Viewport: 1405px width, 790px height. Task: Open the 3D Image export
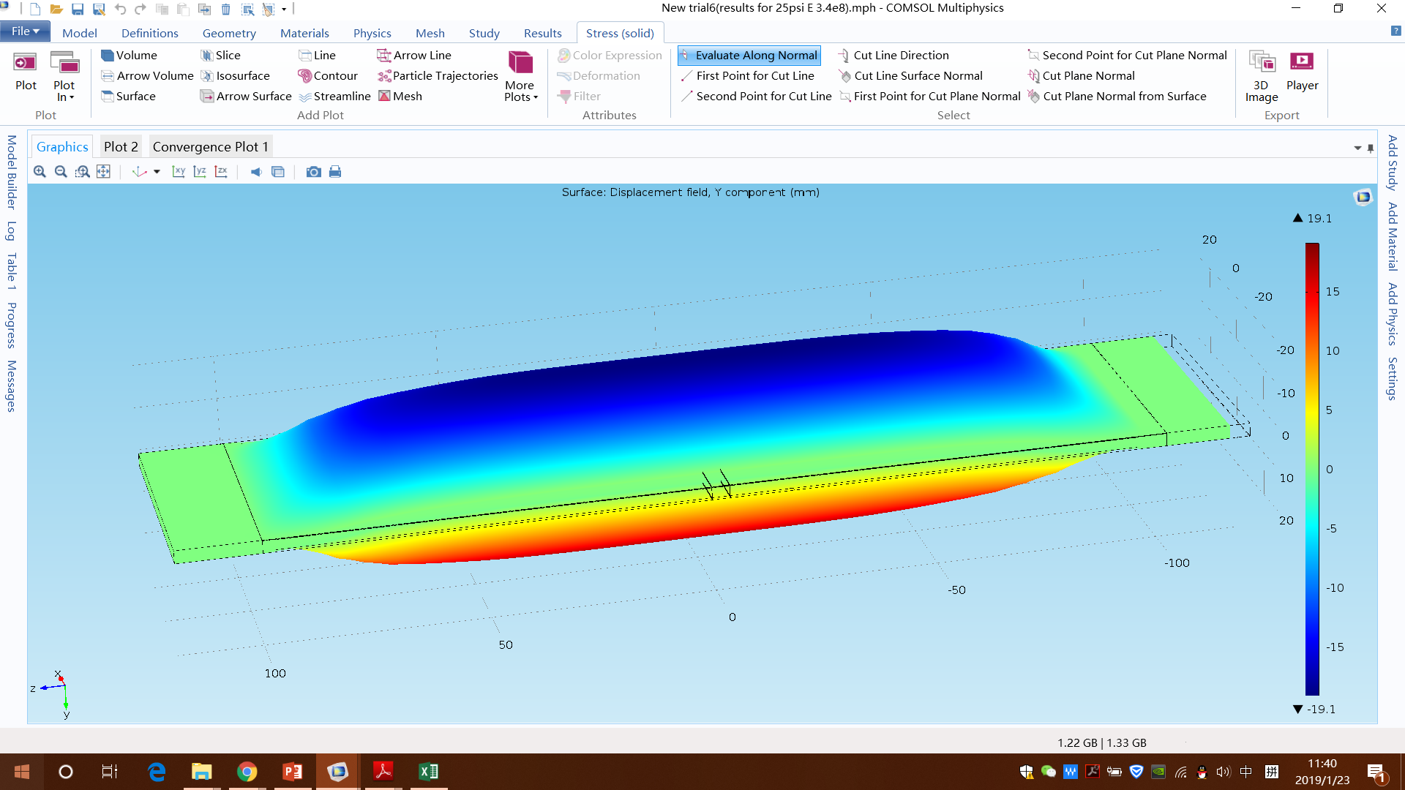point(1262,76)
